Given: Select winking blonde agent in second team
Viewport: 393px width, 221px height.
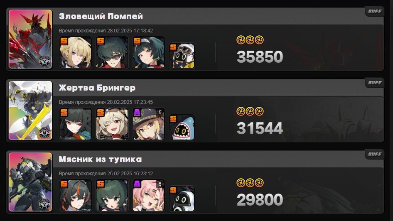Looking at the screenshot, I should point(112,124).
